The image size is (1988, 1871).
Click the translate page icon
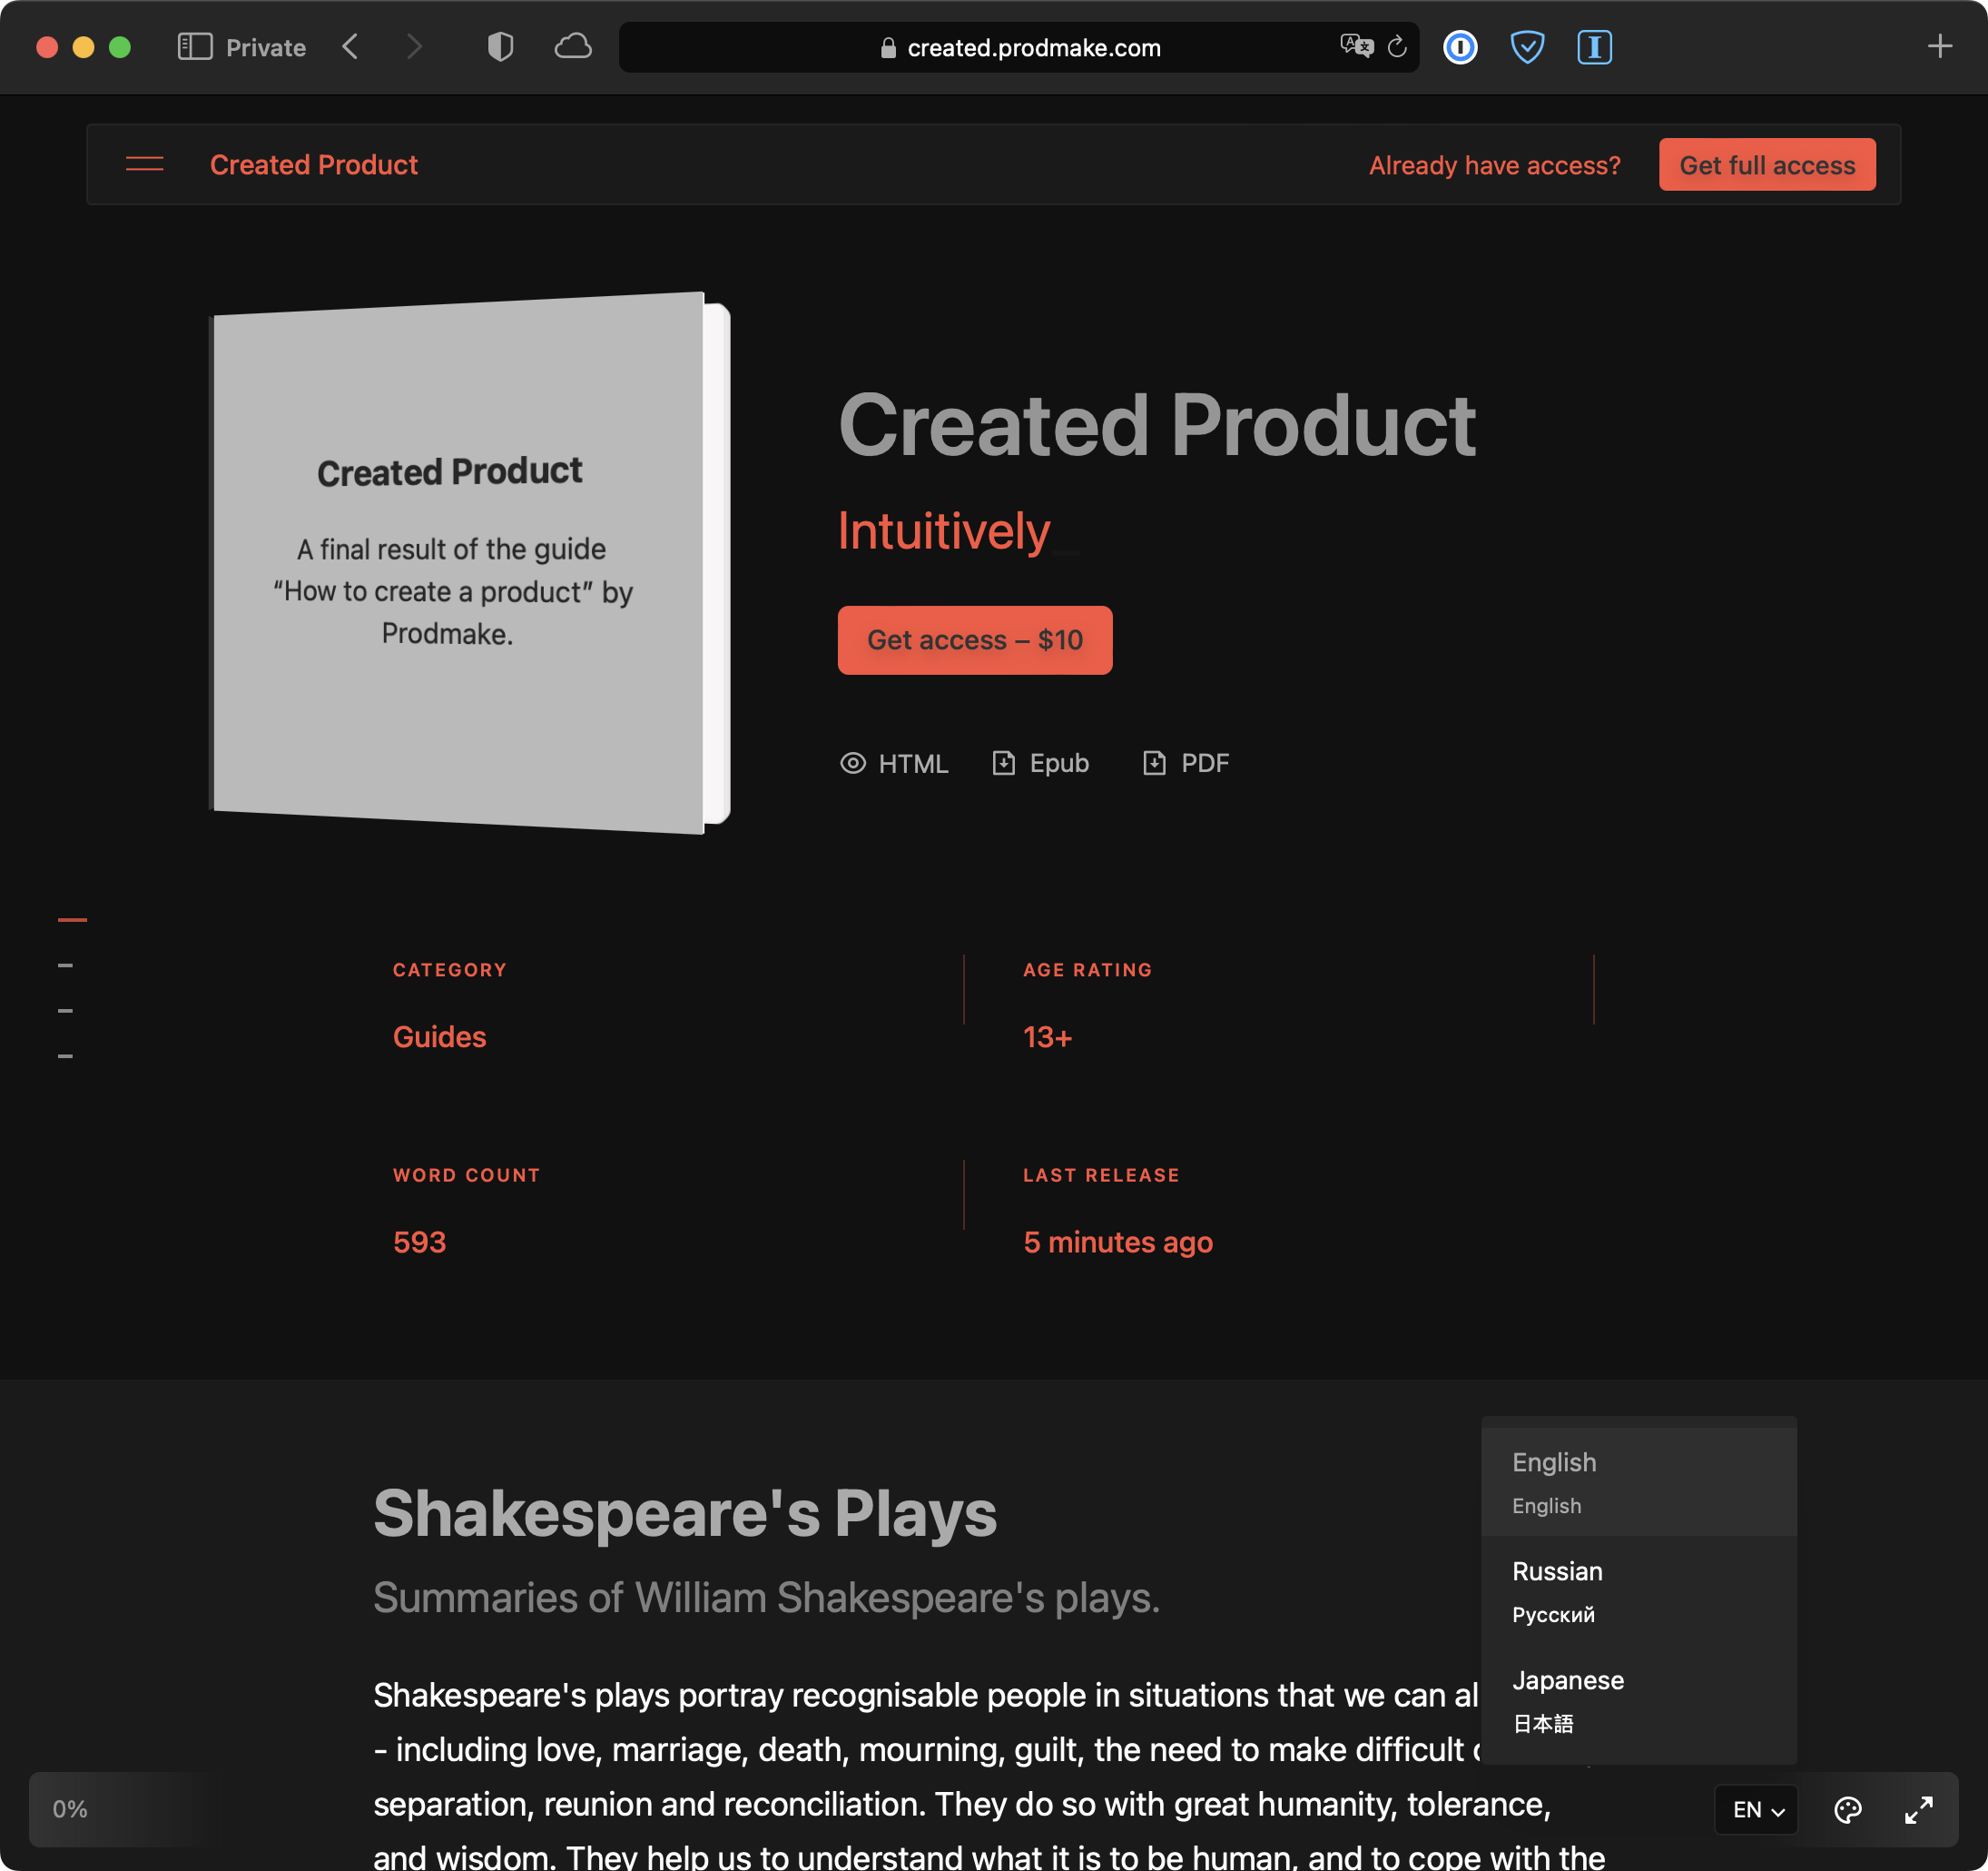(x=1356, y=46)
